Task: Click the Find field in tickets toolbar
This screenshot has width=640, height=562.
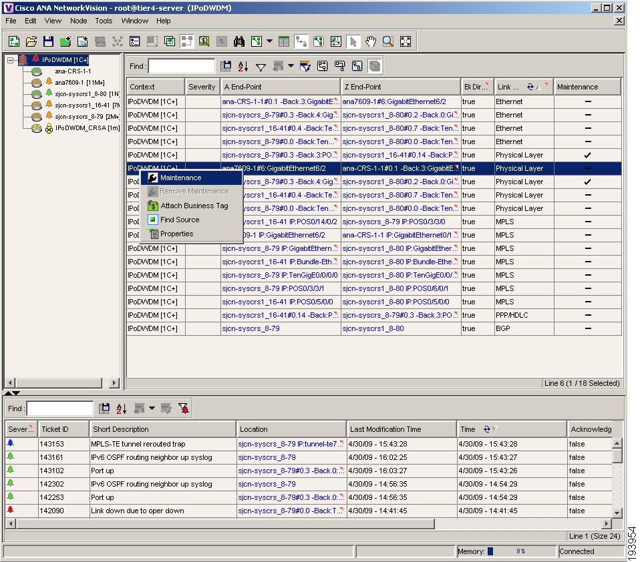Action: [60, 408]
